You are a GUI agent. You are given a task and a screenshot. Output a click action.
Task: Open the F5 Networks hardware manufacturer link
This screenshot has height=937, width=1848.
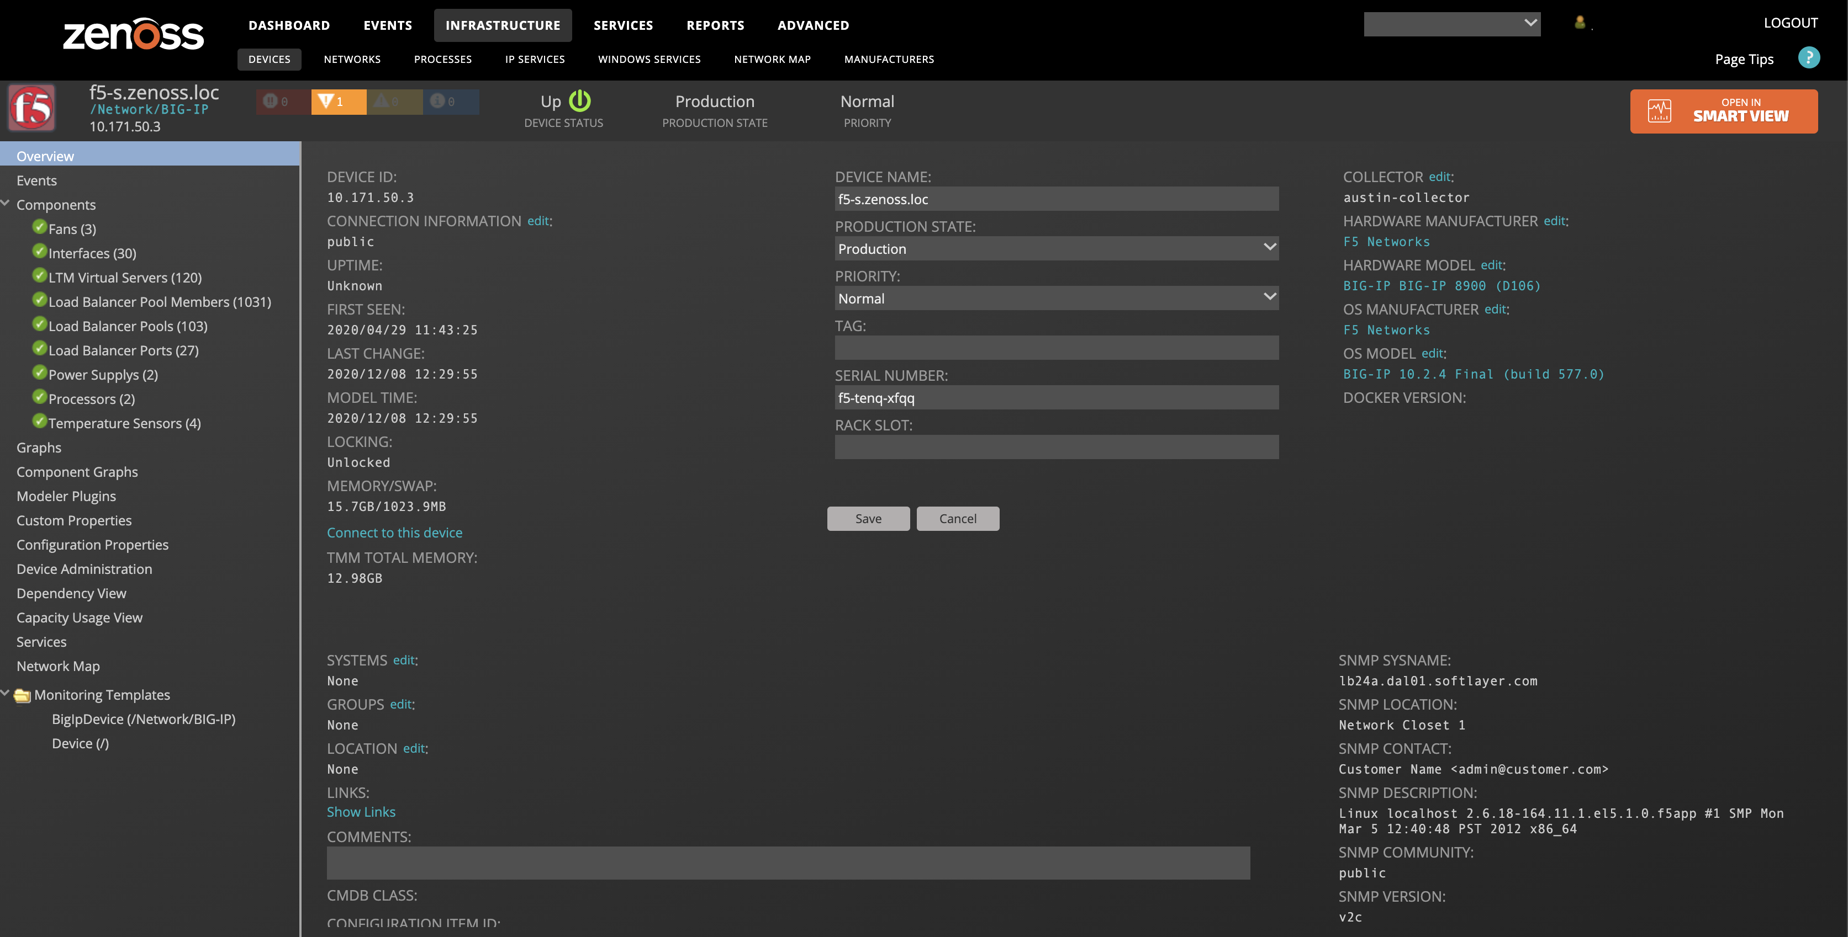click(x=1386, y=242)
